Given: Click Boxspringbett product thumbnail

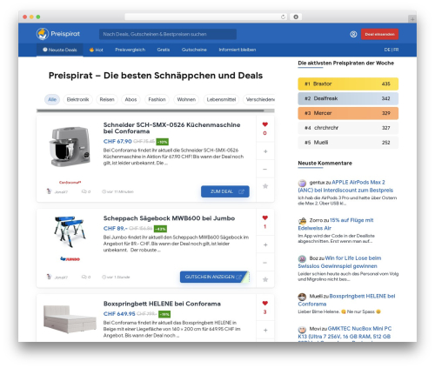Looking at the screenshot, I should coord(70,319).
